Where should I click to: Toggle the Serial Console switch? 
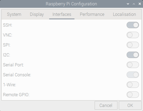[x=133, y=75]
